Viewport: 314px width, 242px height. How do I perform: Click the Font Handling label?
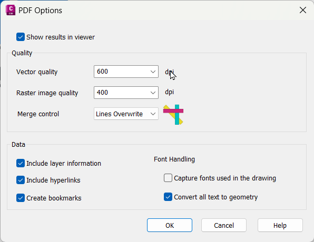point(174,159)
